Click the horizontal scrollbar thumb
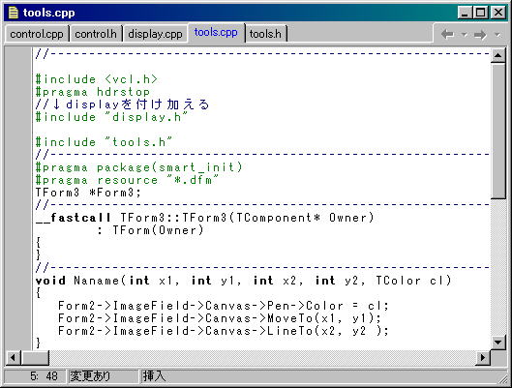Screen dimensions: 512x388 pos(35,358)
